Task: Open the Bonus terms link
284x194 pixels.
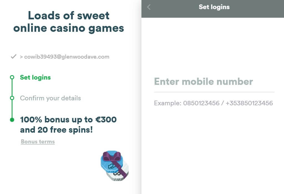Action: [38, 141]
